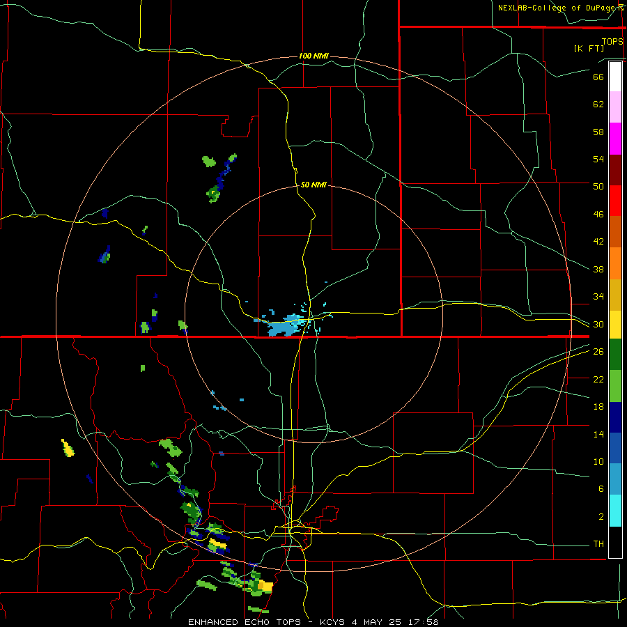Click the cyan legend swatch
This screenshot has height=627, width=627.
[615, 511]
